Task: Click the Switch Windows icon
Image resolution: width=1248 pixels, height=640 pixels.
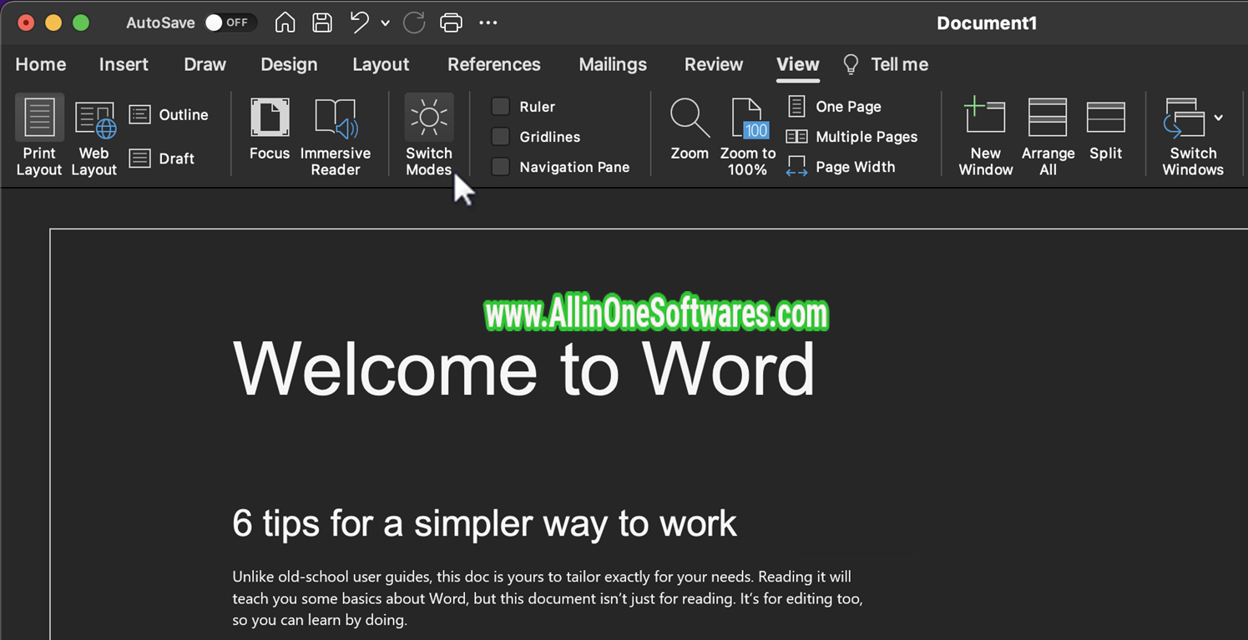Action: [x=1185, y=118]
